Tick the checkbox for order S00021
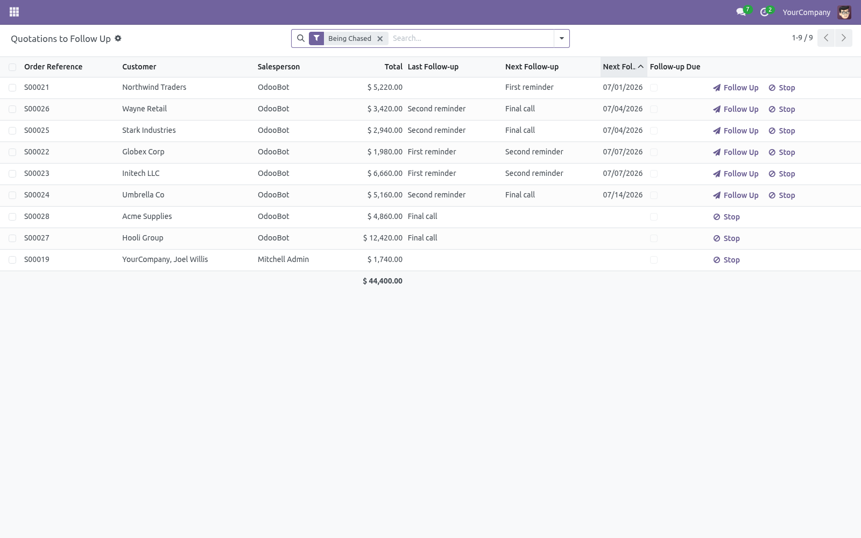This screenshot has width=861, height=538. [x=12, y=87]
